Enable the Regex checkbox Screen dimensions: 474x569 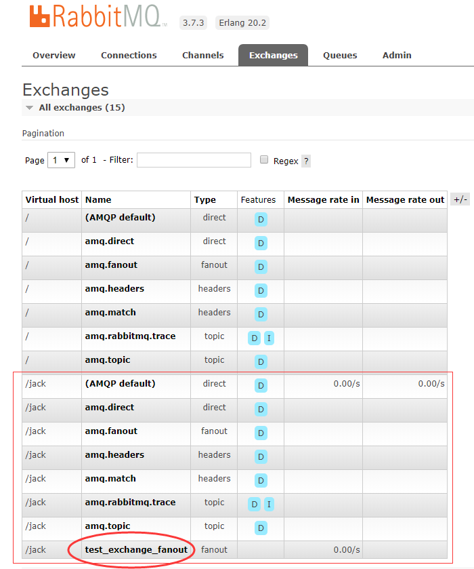(264, 159)
